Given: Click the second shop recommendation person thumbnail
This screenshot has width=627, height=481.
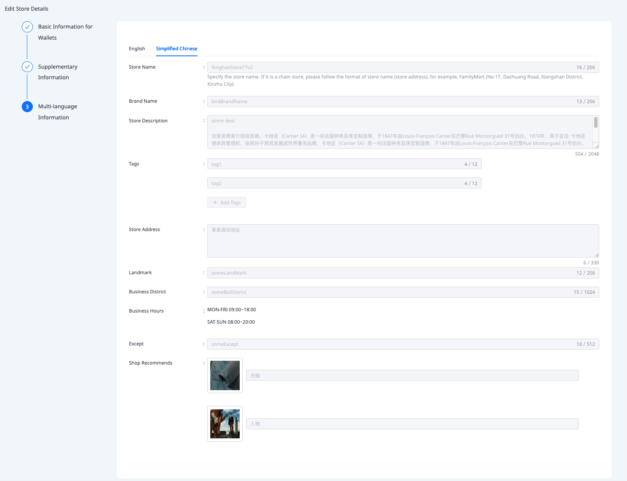Looking at the screenshot, I should [x=225, y=424].
